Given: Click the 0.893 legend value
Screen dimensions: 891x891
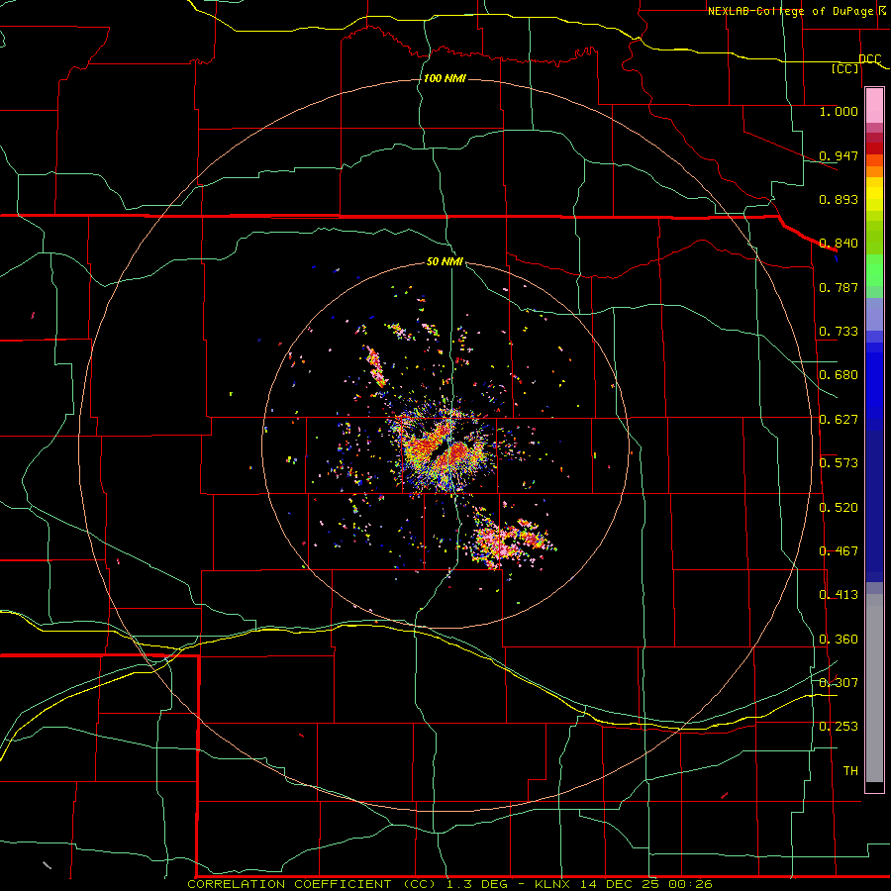Looking at the screenshot, I should pyautogui.click(x=839, y=199).
